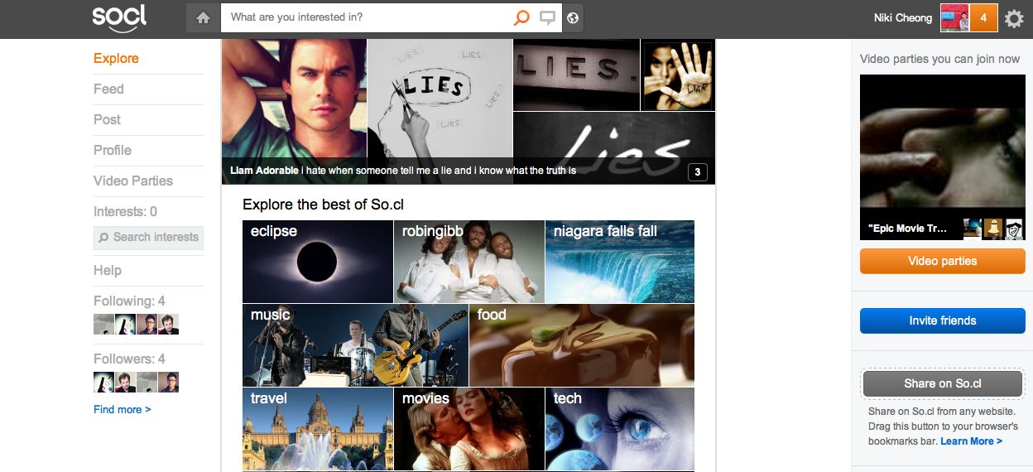Click the home icon in top bar
Image resolution: width=1033 pixels, height=472 pixels.
pos(203,17)
